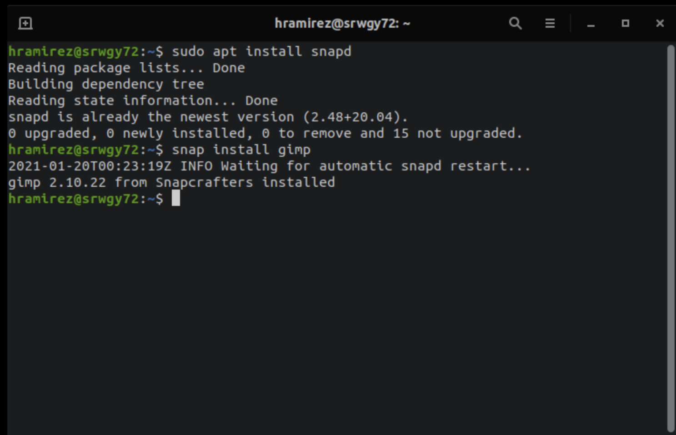676x435 pixels.
Task: Open the hamburger menu
Action: pyautogui.click(x=550, y=23)
